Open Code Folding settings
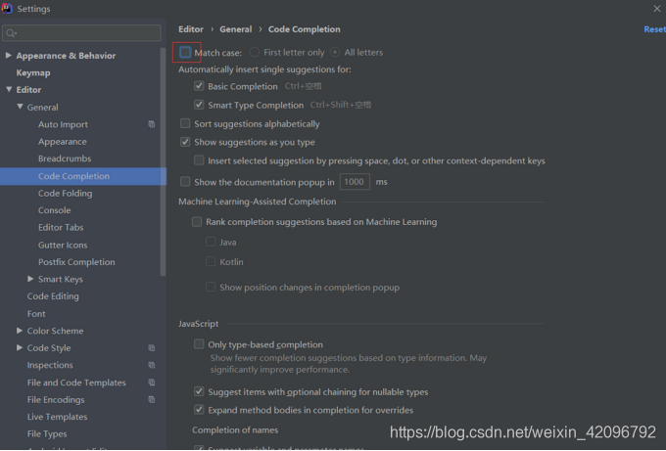This screenshot has width=666, height=451. pos(65,194)
